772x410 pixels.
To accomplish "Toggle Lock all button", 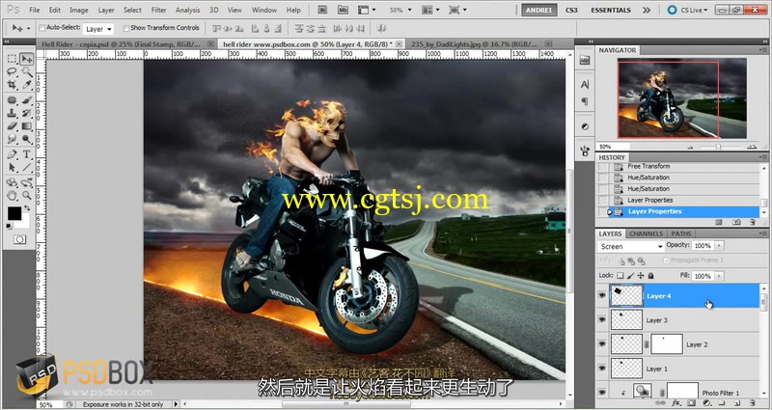I will (x=650, y=276).
